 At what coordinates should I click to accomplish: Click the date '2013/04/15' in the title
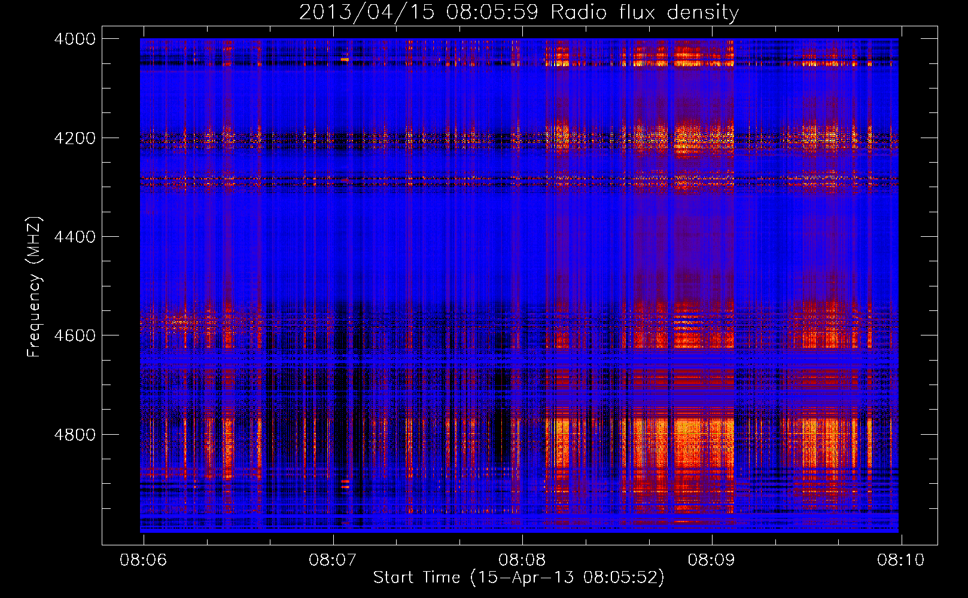pyautogui.click(x=367, y=12)
